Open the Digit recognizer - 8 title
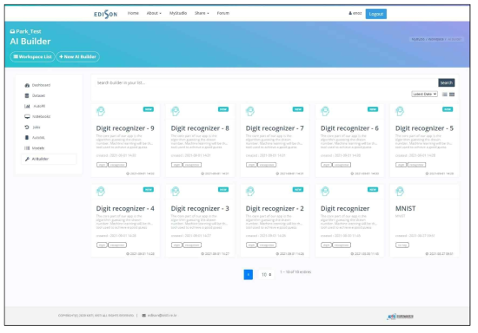 200,128
